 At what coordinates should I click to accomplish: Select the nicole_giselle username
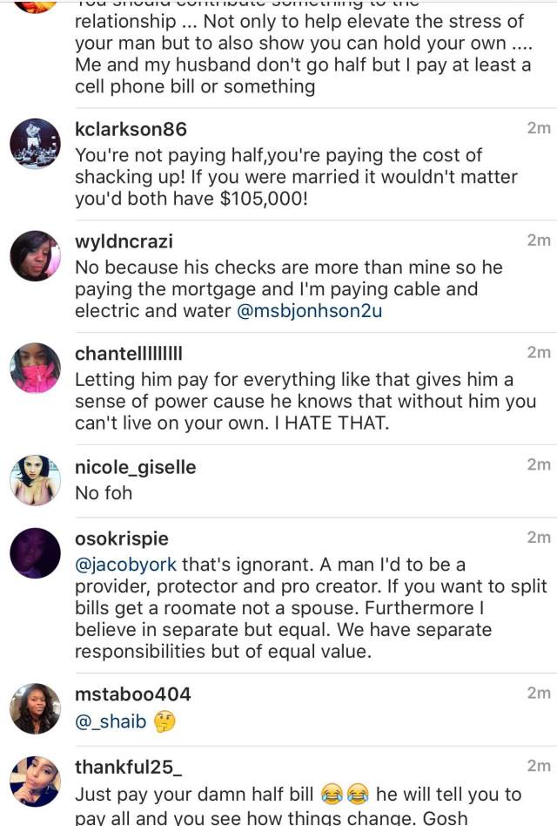pos(135,467)
